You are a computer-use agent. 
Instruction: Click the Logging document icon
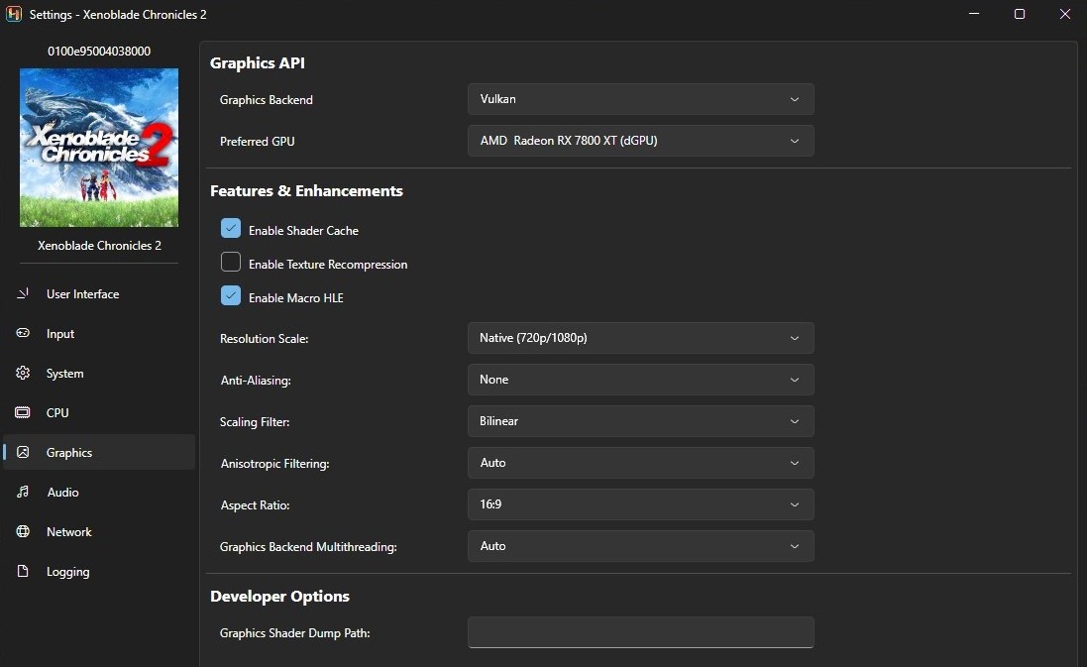23,571
